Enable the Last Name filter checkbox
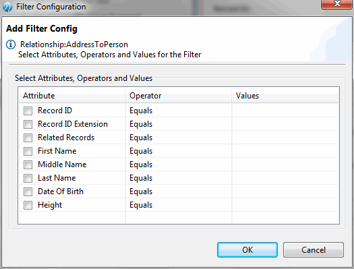This screenshot has width=354, height=269. [28, 178]
